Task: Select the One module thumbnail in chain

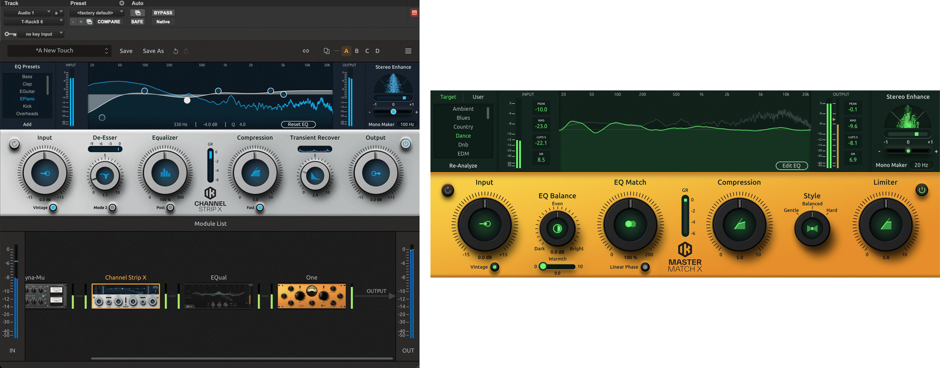Action: (312, 296)
